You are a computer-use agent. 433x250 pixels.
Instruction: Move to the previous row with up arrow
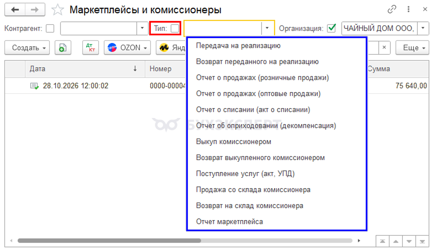[396, 241]
